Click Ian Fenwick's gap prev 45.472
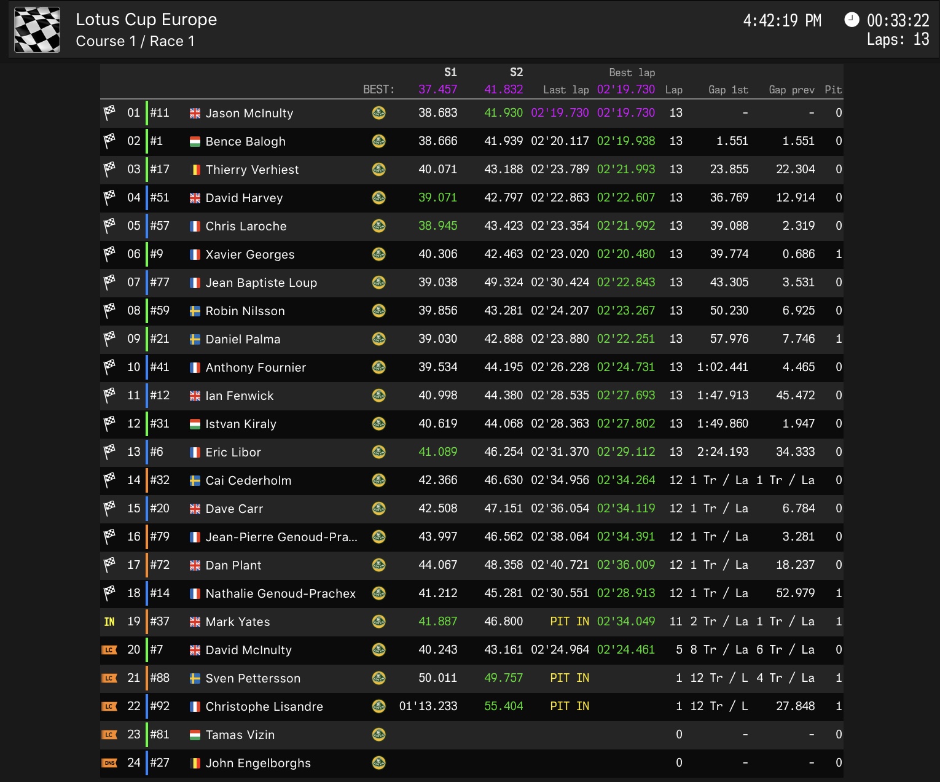The height and width of the screenshot is (782, 940). tap(795, 395)
